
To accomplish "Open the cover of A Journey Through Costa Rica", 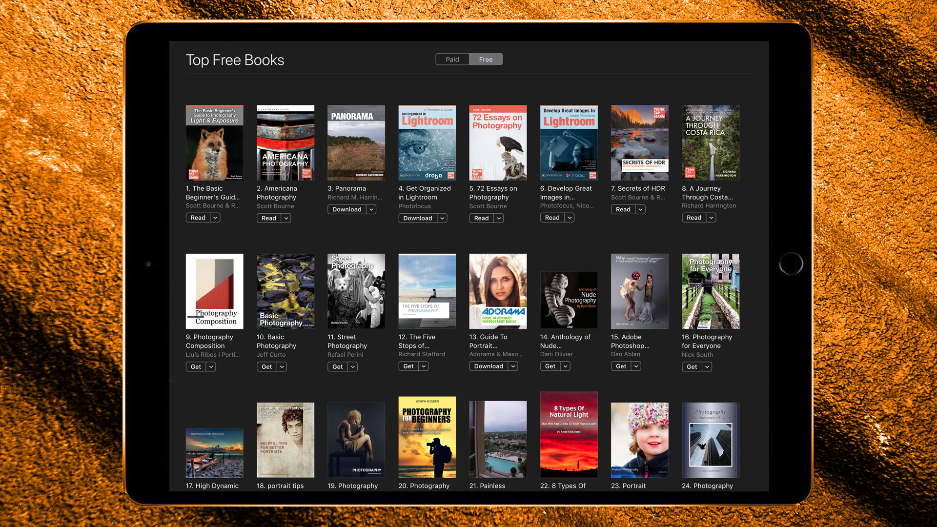I will point(710,142).
